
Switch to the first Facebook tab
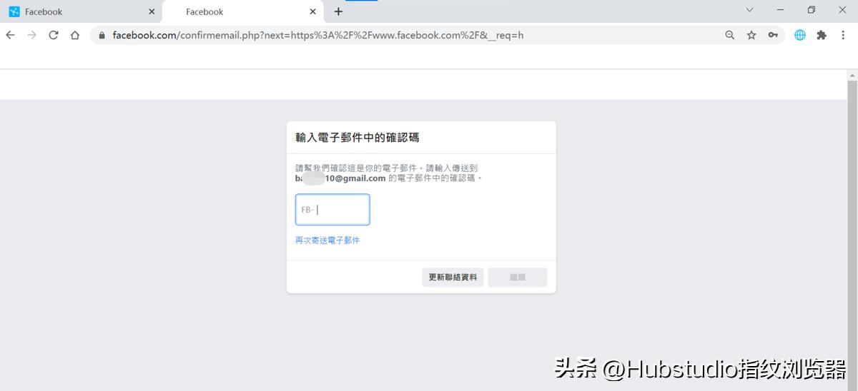coord(80,11)
